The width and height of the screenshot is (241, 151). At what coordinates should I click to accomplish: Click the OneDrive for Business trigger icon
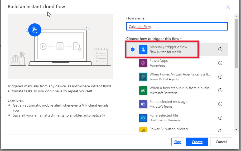[143, 118]
